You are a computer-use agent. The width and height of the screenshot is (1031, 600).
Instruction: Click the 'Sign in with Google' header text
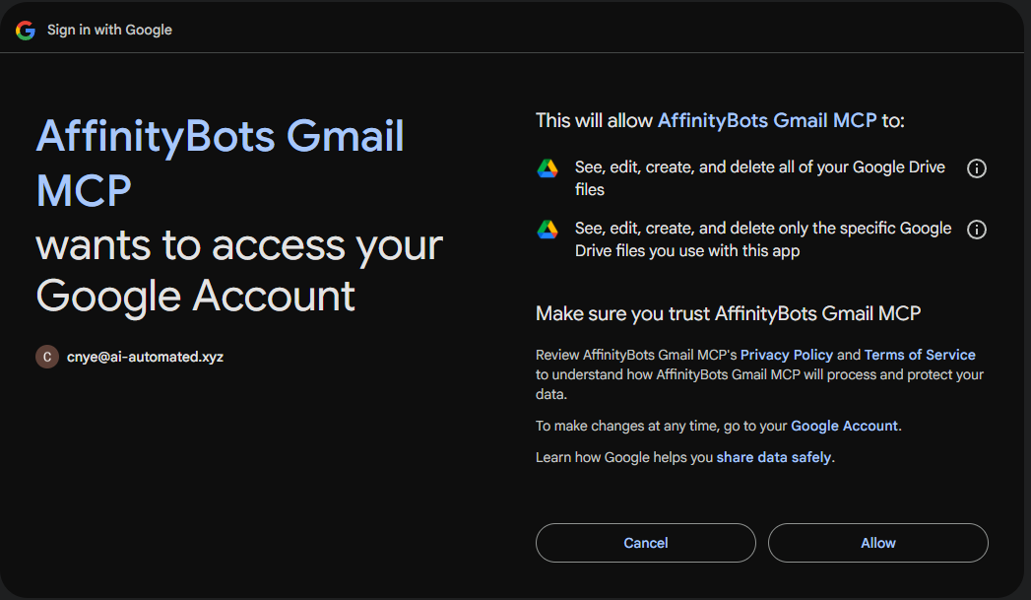109,30
